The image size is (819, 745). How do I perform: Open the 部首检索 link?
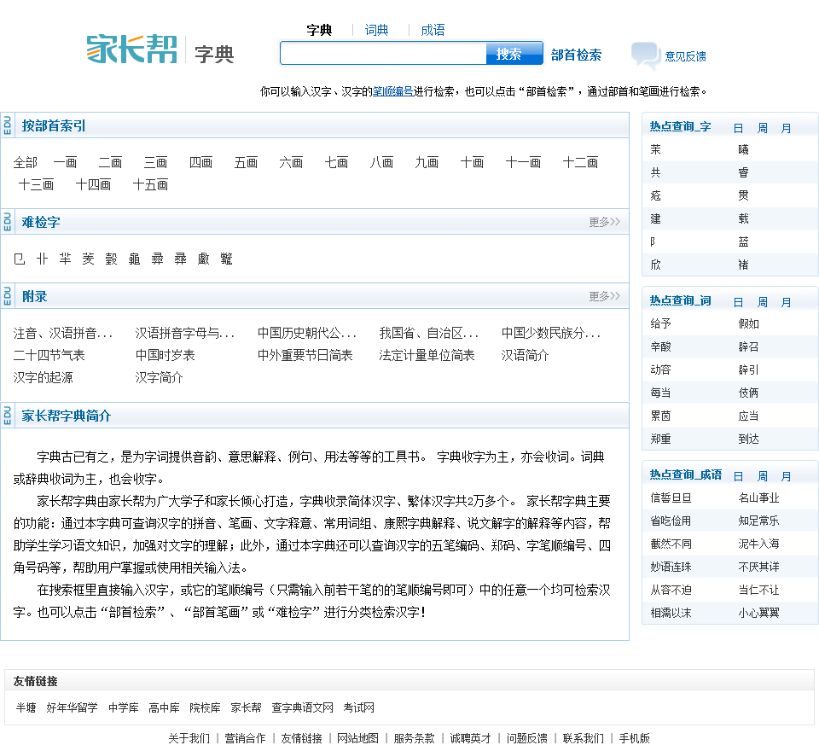[576, 55]
